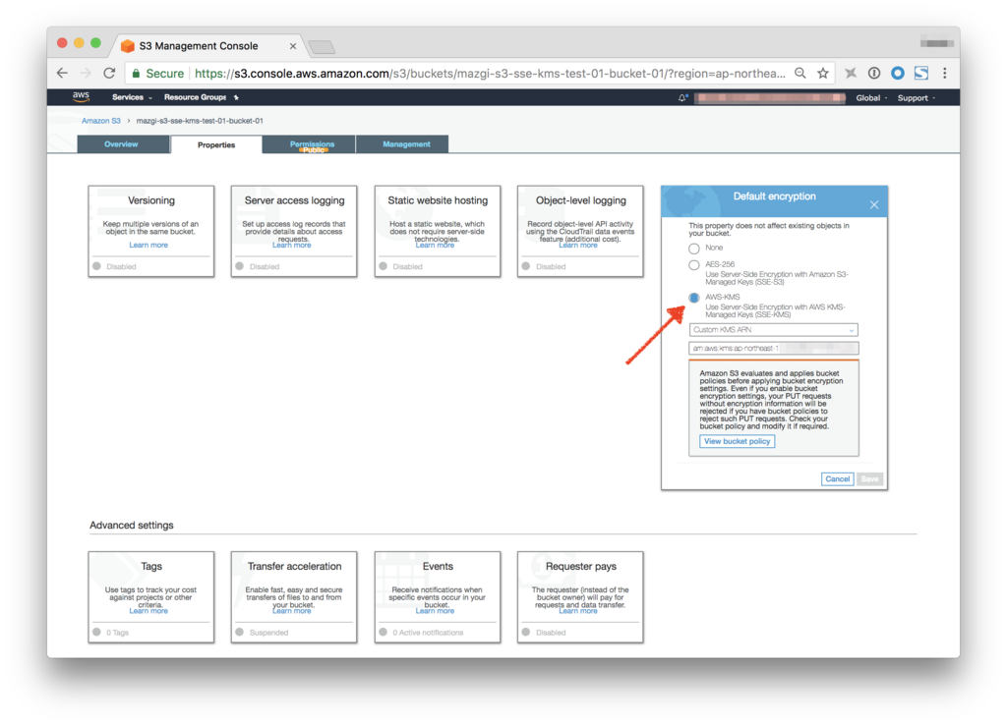Open the Object-level logging card title
Screen dimensions: 1007x725
[x=580, y=200]
